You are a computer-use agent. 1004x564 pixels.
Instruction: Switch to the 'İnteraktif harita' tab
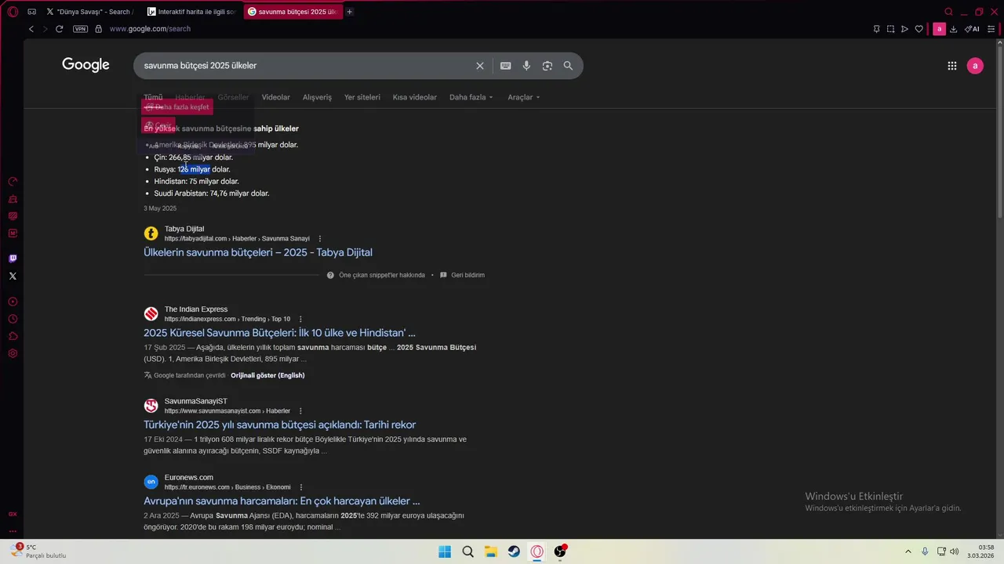(191, 12)
